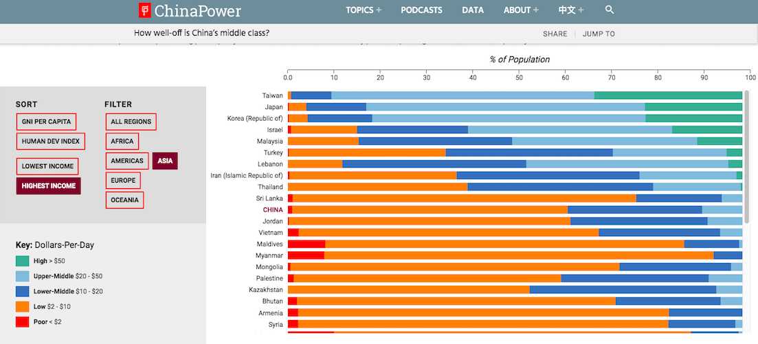Filter chart by ALL REGIONS
The height and width of the screenshot is (344, 758).
131,122
